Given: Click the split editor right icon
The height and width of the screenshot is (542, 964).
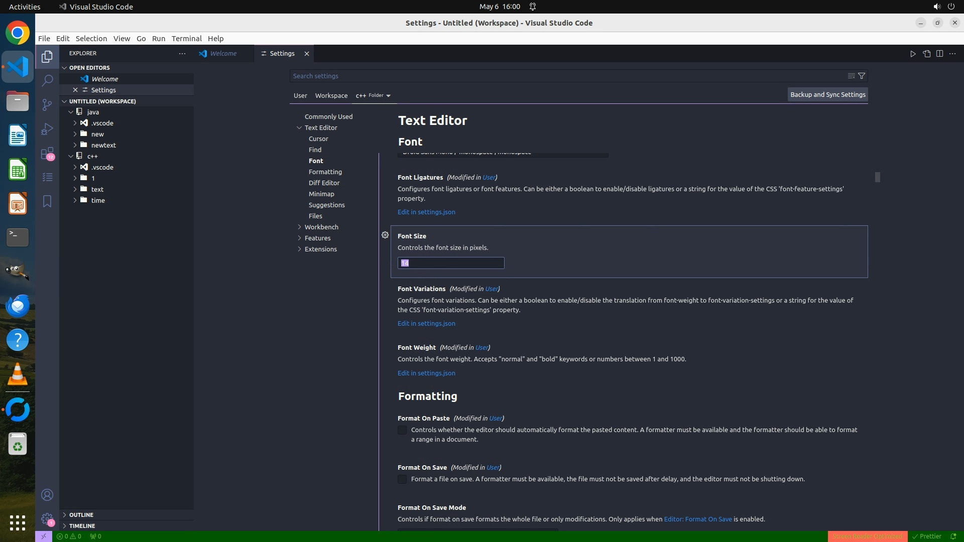Looking at the screenshot, I should click(x=939, y=54).
